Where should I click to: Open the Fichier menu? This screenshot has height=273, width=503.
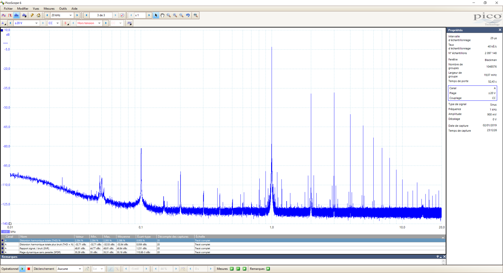click(8, 9)
